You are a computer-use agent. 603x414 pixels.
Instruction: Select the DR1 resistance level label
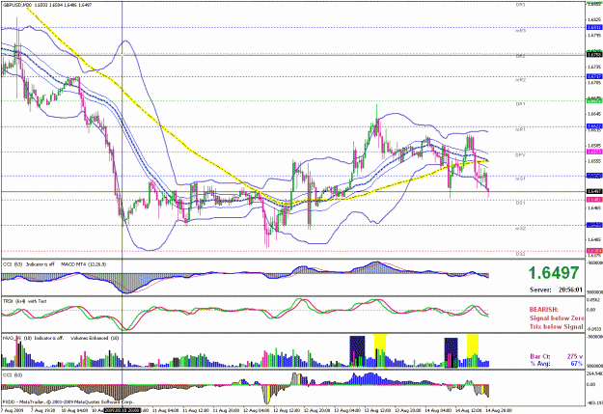(520, 104)
